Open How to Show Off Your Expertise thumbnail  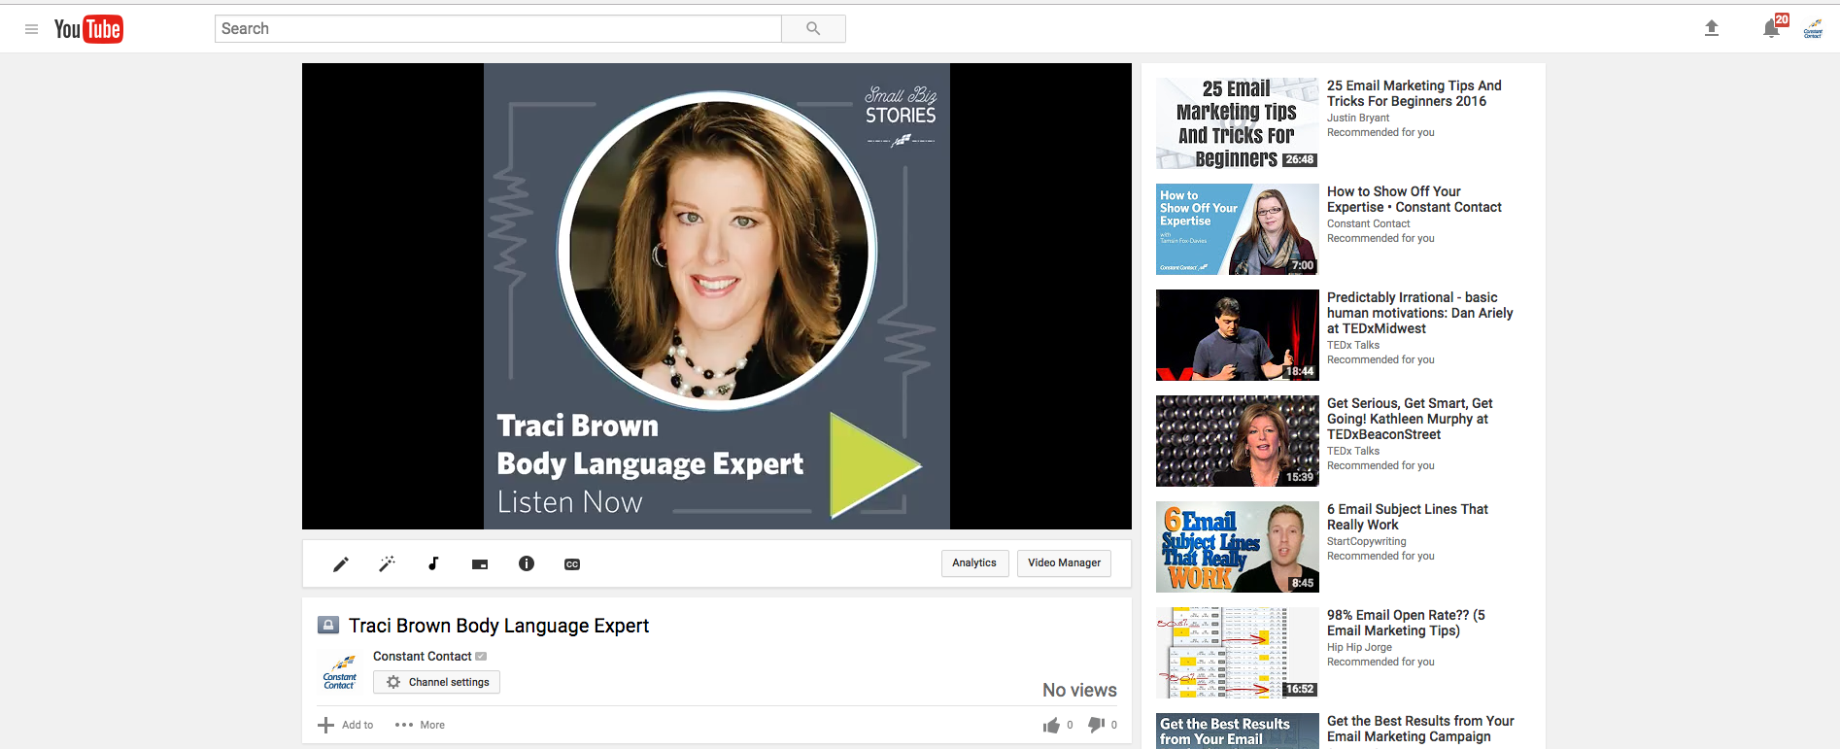point(1238,229)
